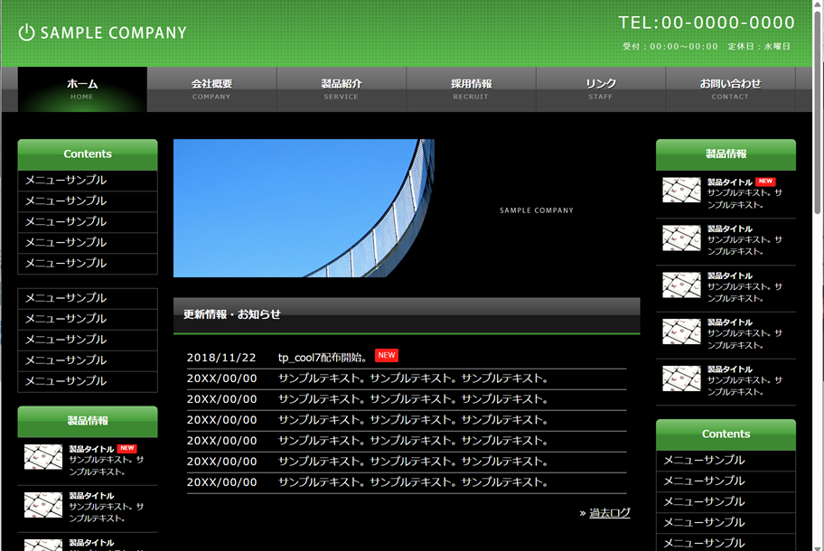824x551 pixels.
Task: Click the SAMPLE COMPANY caption beside the hero image
Action: (x=537, y=210)
